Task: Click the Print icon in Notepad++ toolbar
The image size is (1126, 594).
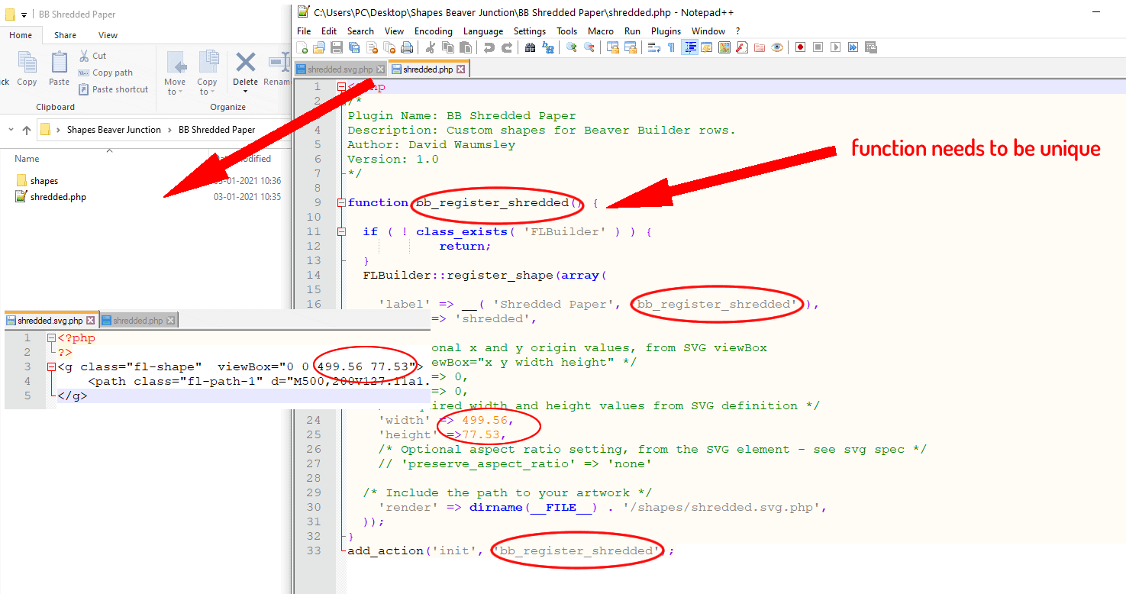Action: point(407,47)
